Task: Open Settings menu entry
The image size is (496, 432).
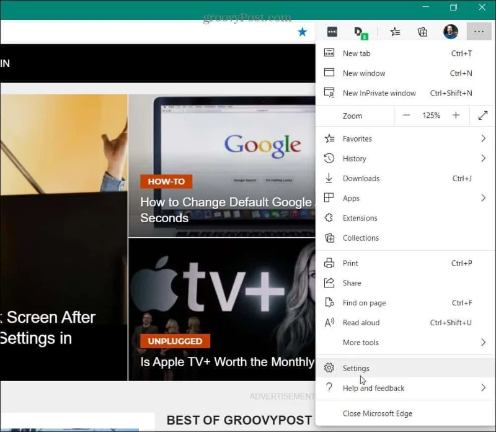Action: point(405,368)
